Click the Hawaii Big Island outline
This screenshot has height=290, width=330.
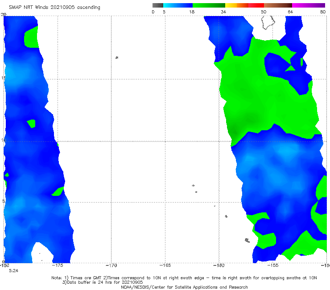[268, 22]
